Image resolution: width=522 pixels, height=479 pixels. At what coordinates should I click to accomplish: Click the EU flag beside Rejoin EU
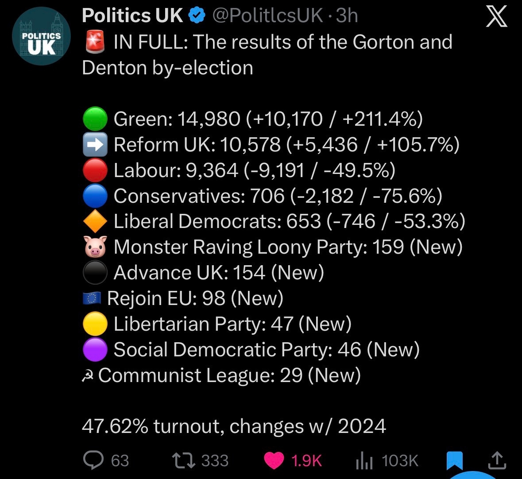pos(92,299)
